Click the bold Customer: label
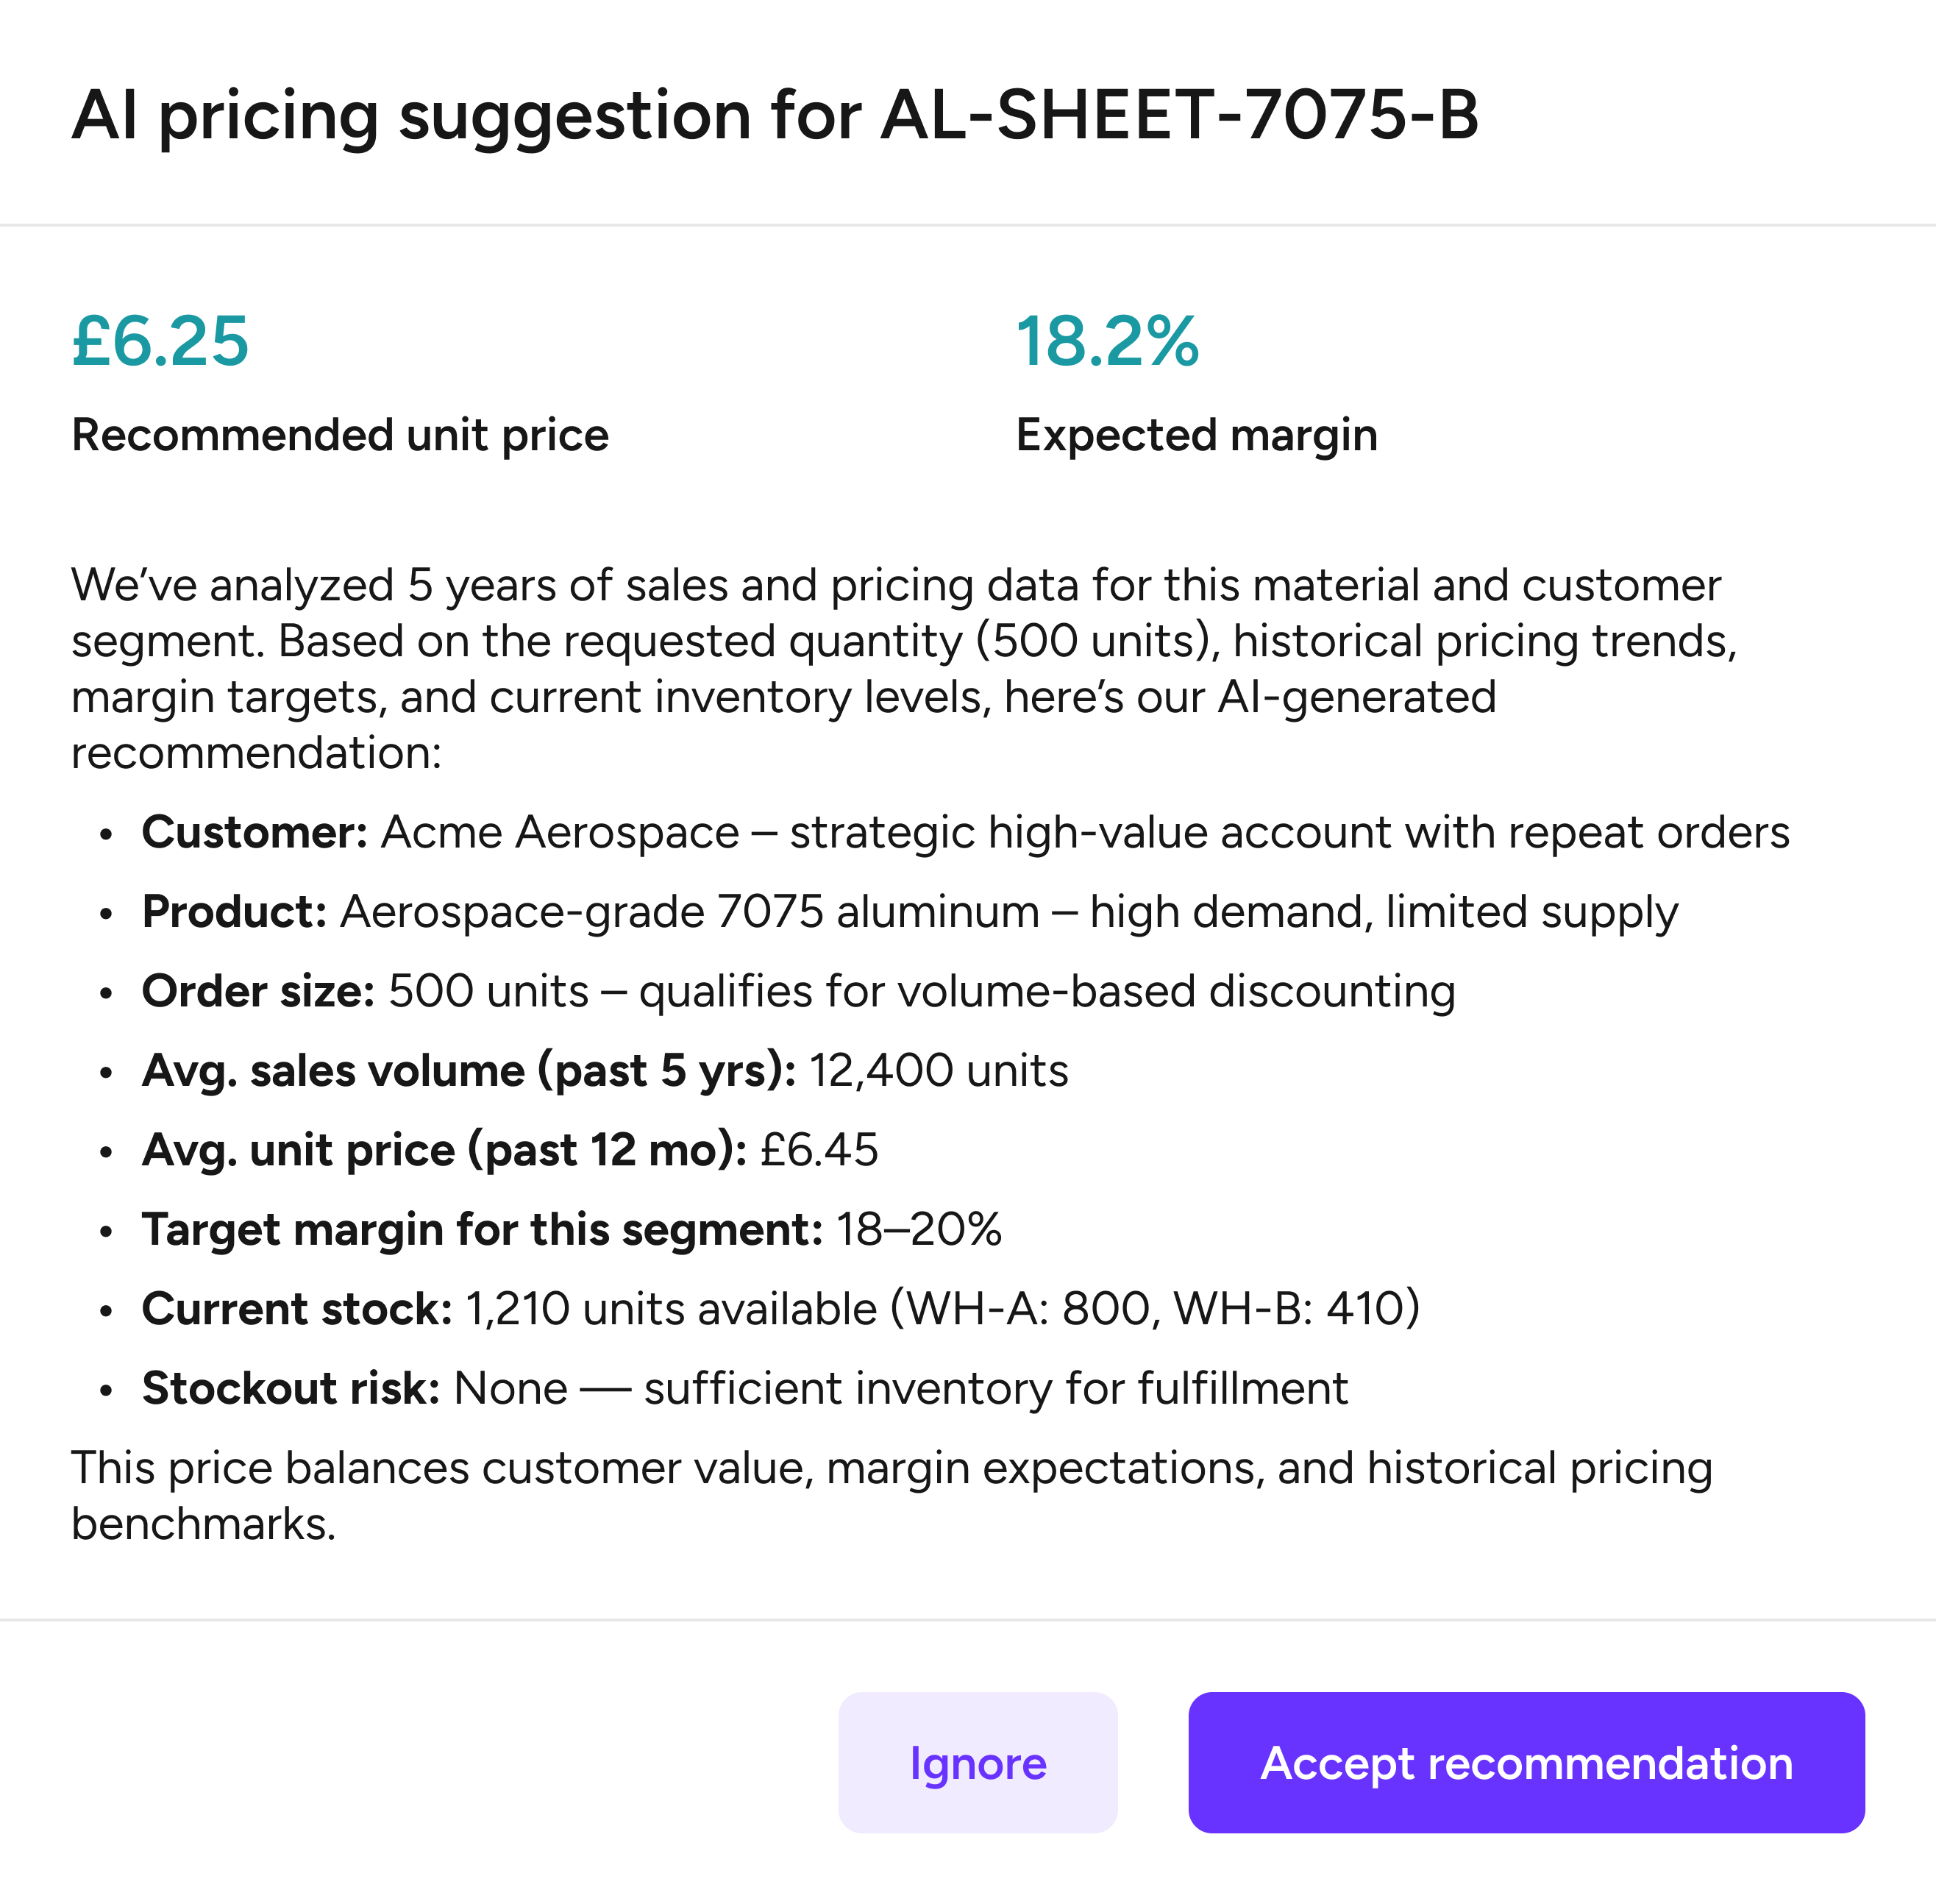Screen dimensions: 1936x1904 click(x=255, y=832)
